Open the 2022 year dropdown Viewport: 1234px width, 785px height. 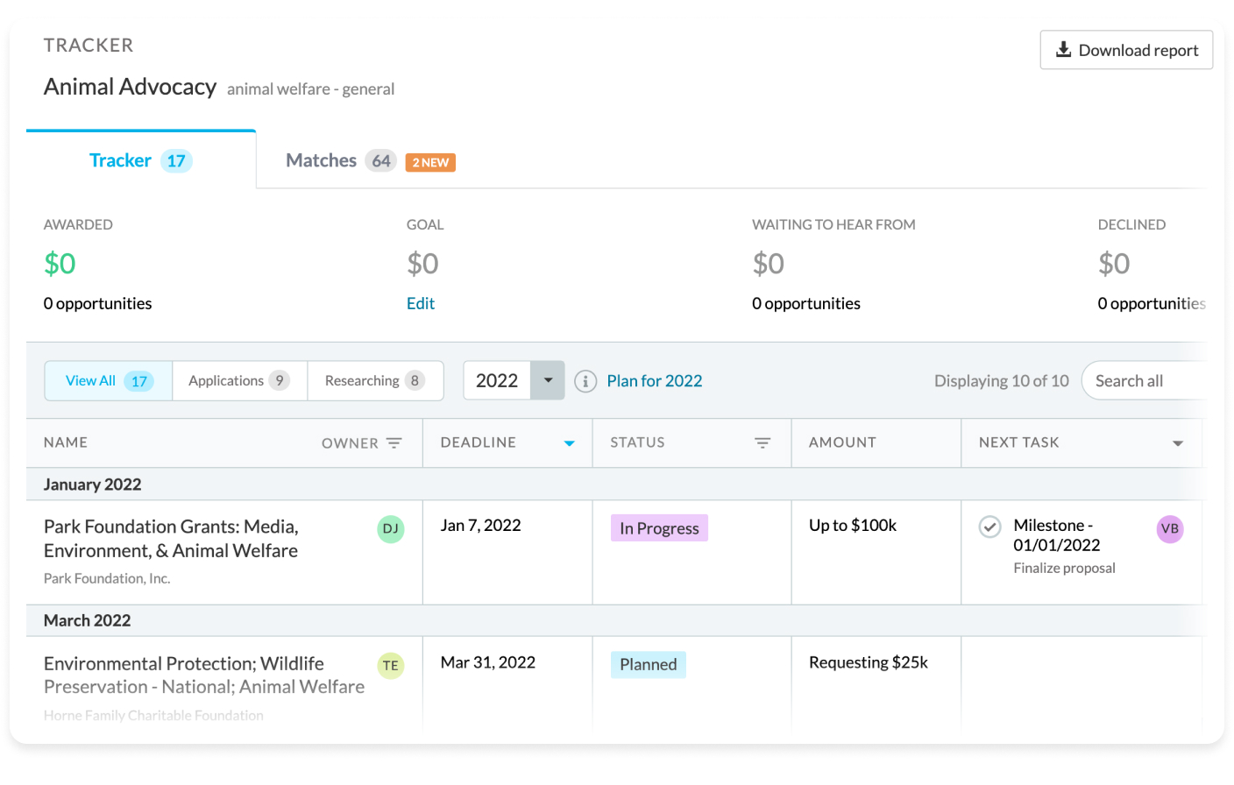[548, 380]
